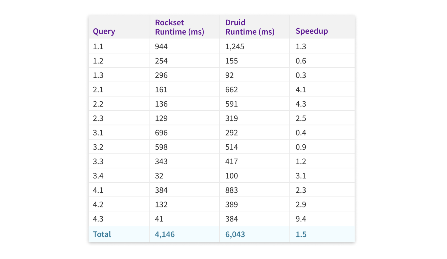Select the "Rockset Runtime (ms)" column header

coord(180,27)
